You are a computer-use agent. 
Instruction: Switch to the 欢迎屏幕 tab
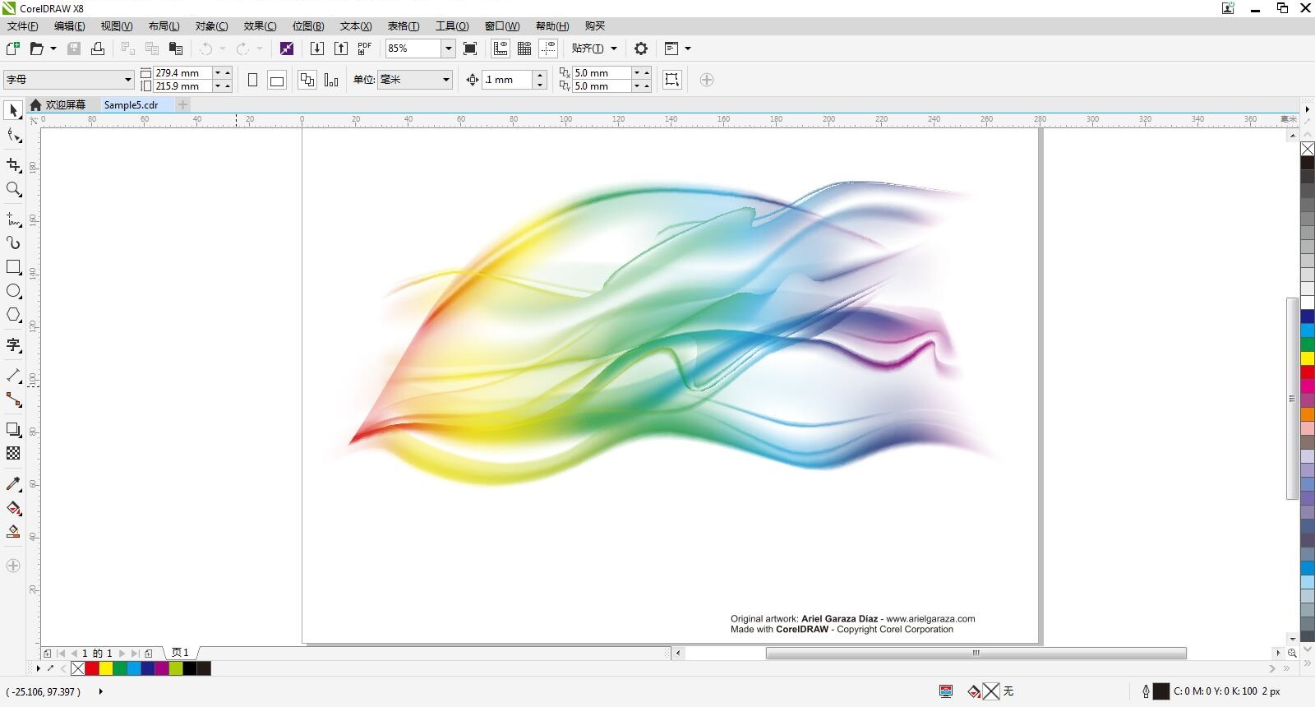click(58, 104)
